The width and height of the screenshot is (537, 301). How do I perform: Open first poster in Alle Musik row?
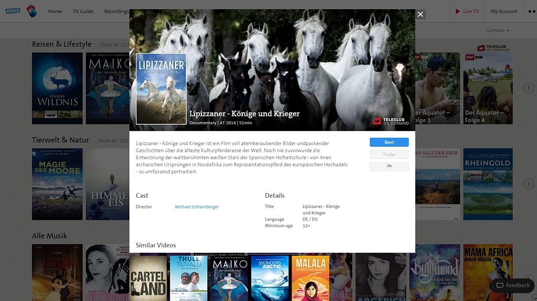click(x=57, y=273)
